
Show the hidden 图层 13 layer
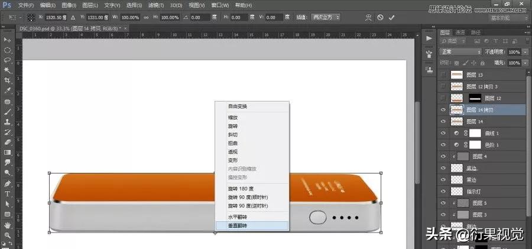(x=444, y=75)
